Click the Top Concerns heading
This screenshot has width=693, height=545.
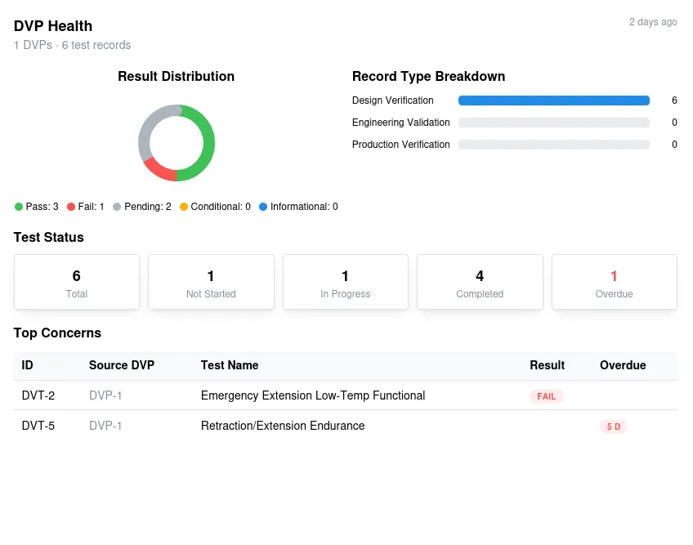point(57,333)
